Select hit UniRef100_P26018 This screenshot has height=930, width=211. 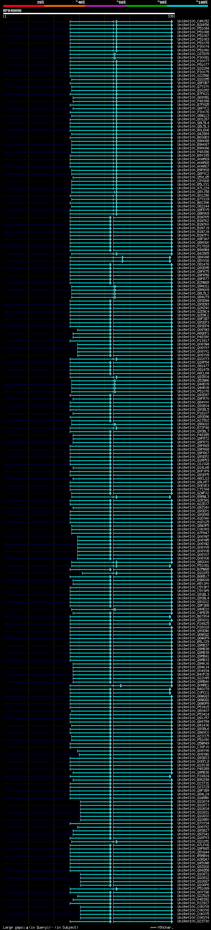pos(193,627)
